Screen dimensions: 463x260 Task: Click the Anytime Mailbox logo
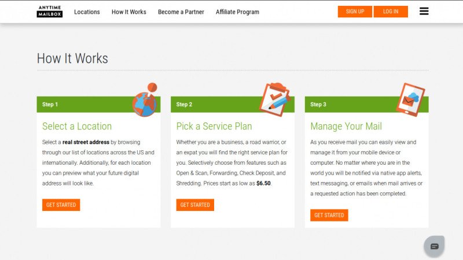click(x=49, y=12)
